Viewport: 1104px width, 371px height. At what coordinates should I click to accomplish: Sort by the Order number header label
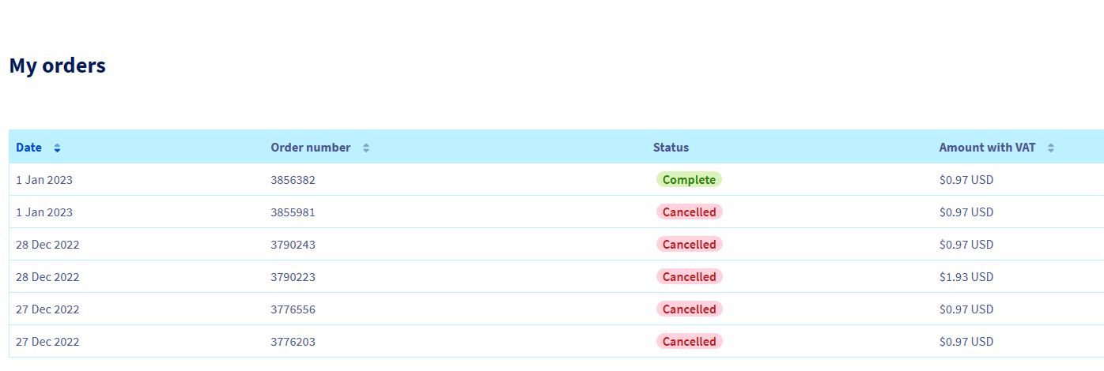click(310, 148)
